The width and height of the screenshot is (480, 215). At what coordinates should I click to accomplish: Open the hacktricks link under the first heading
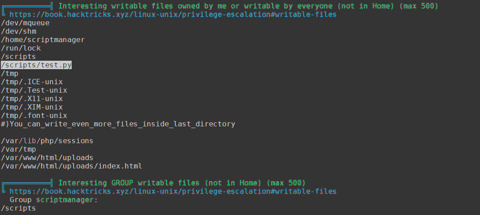[173, 15]
